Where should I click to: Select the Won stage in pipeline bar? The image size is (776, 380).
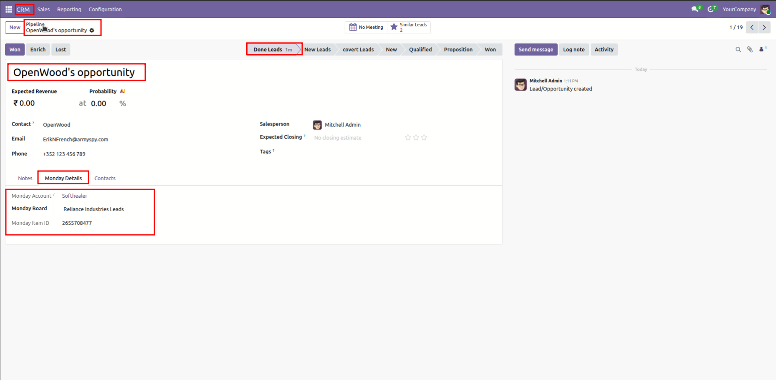tap(490, 50)
